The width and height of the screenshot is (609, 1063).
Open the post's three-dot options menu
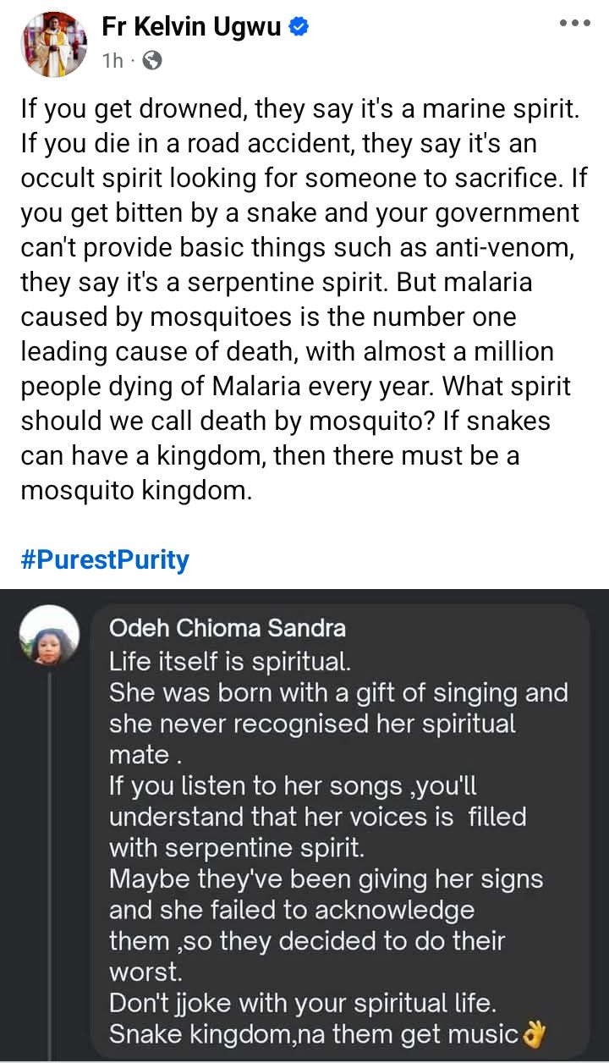point(575,23)
